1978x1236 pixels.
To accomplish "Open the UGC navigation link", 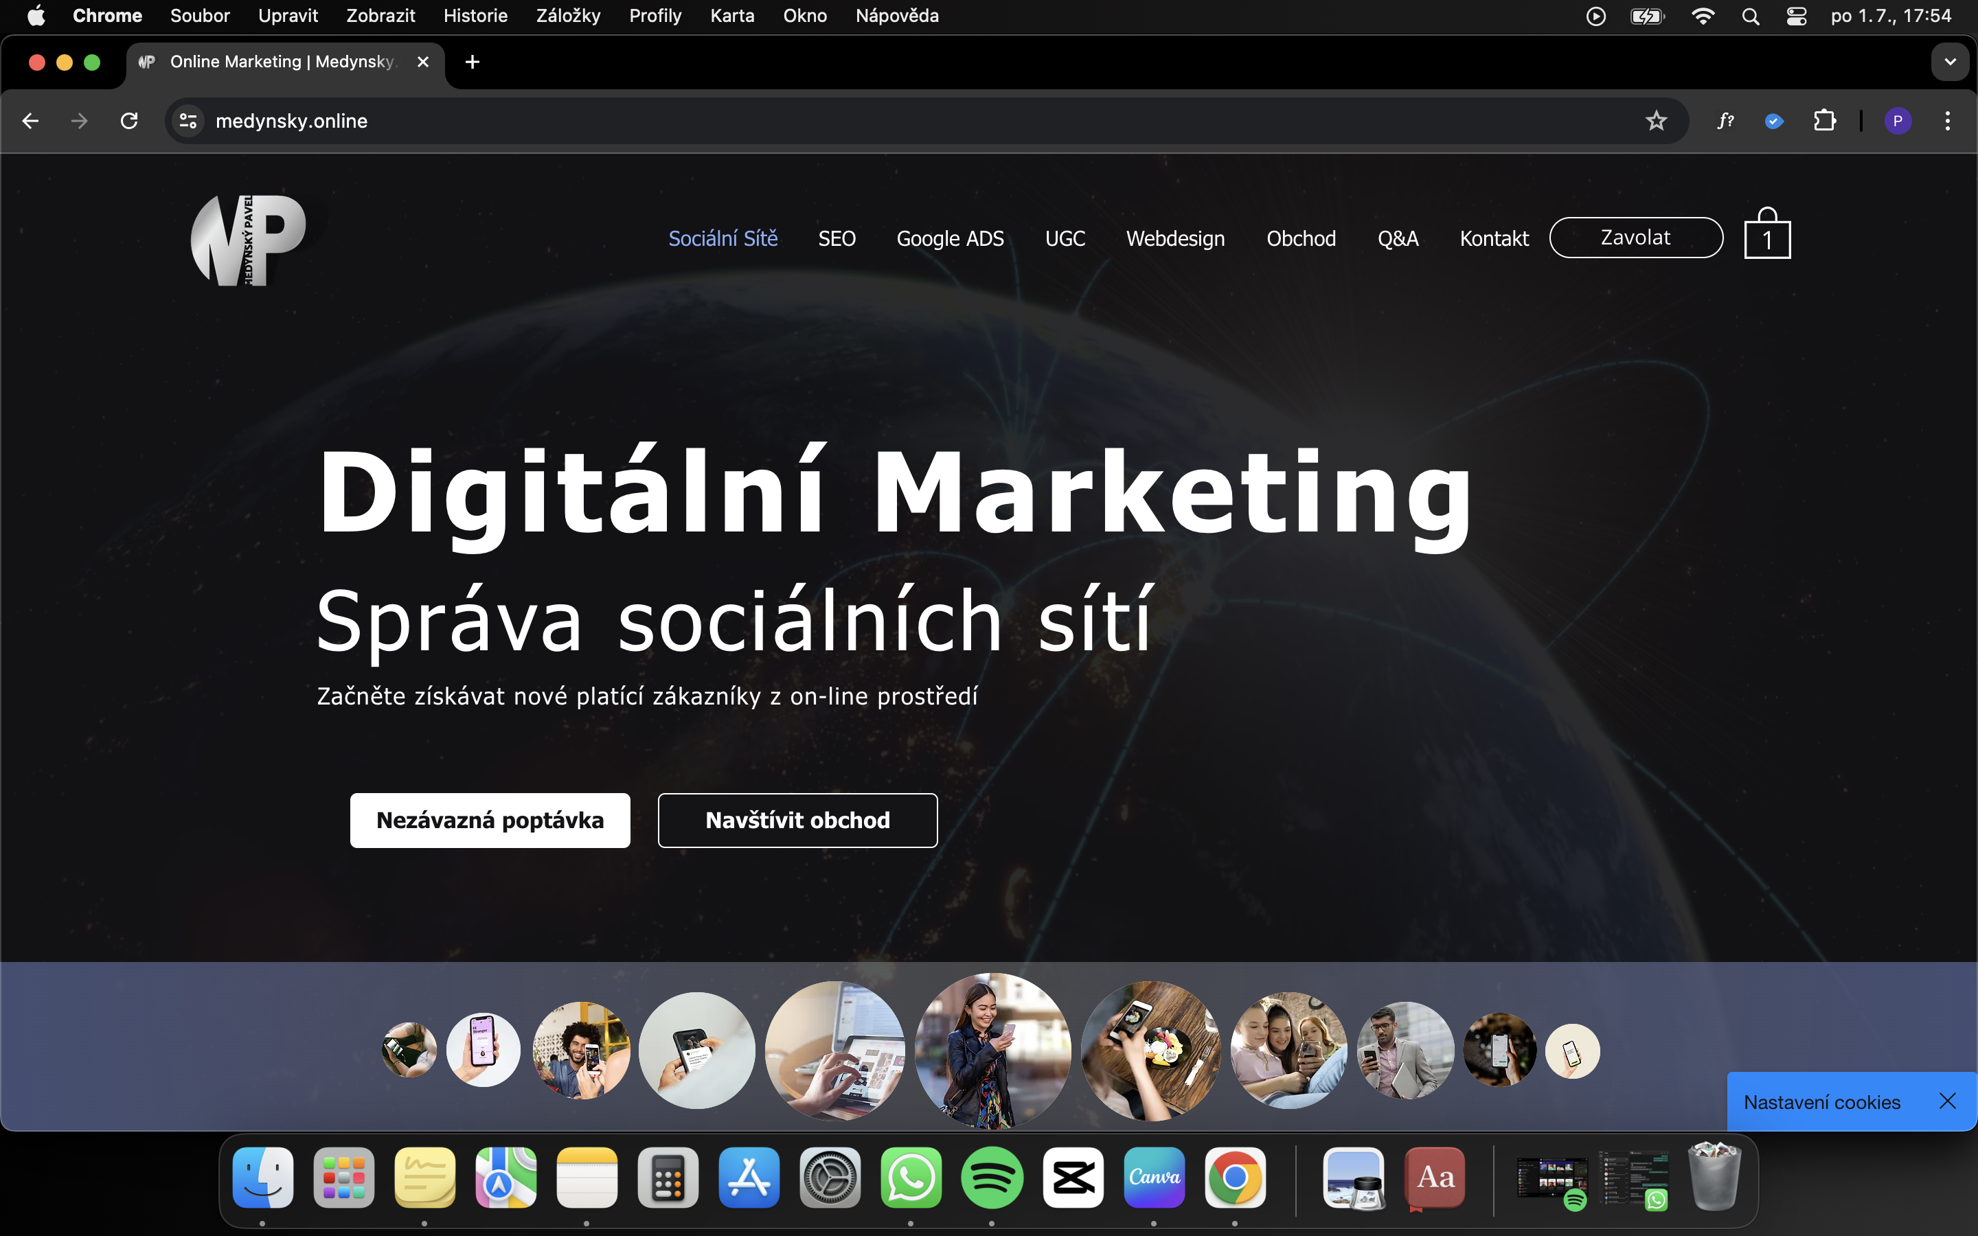I will pyautogui.click(x=1065, y=238).
